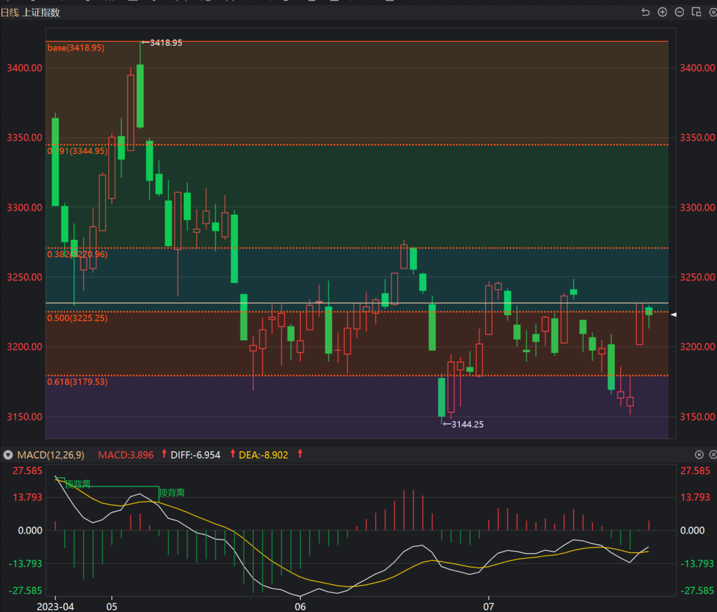717x612 pixels.
Task: Click left axis 3400.00 price label
Action: (x=25, y=68)
